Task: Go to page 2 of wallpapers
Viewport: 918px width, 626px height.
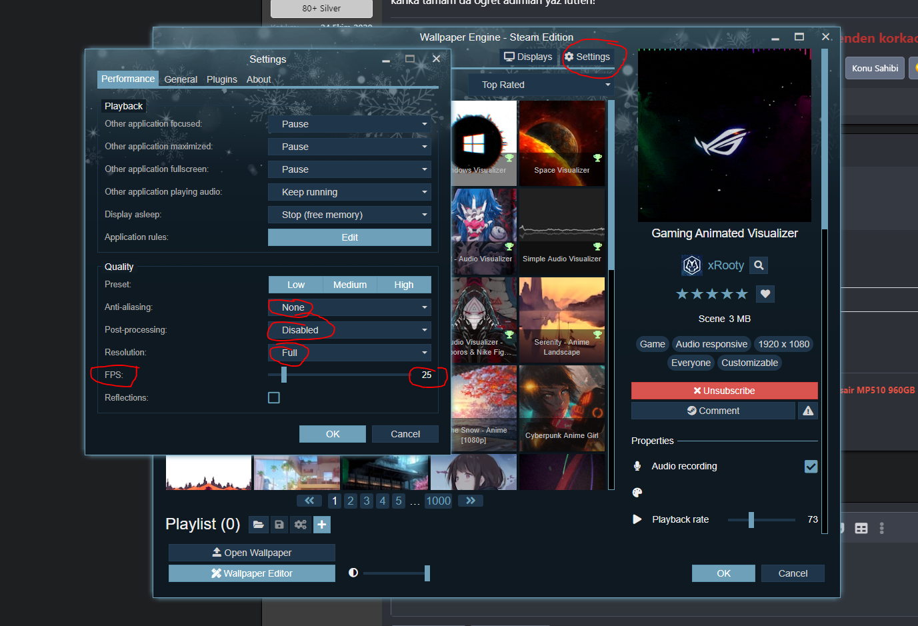Action: tap(351, 501)
